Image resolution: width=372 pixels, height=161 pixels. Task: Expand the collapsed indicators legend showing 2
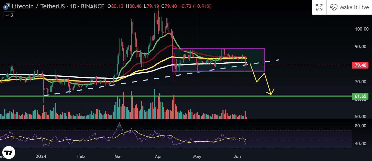[9, 15]
